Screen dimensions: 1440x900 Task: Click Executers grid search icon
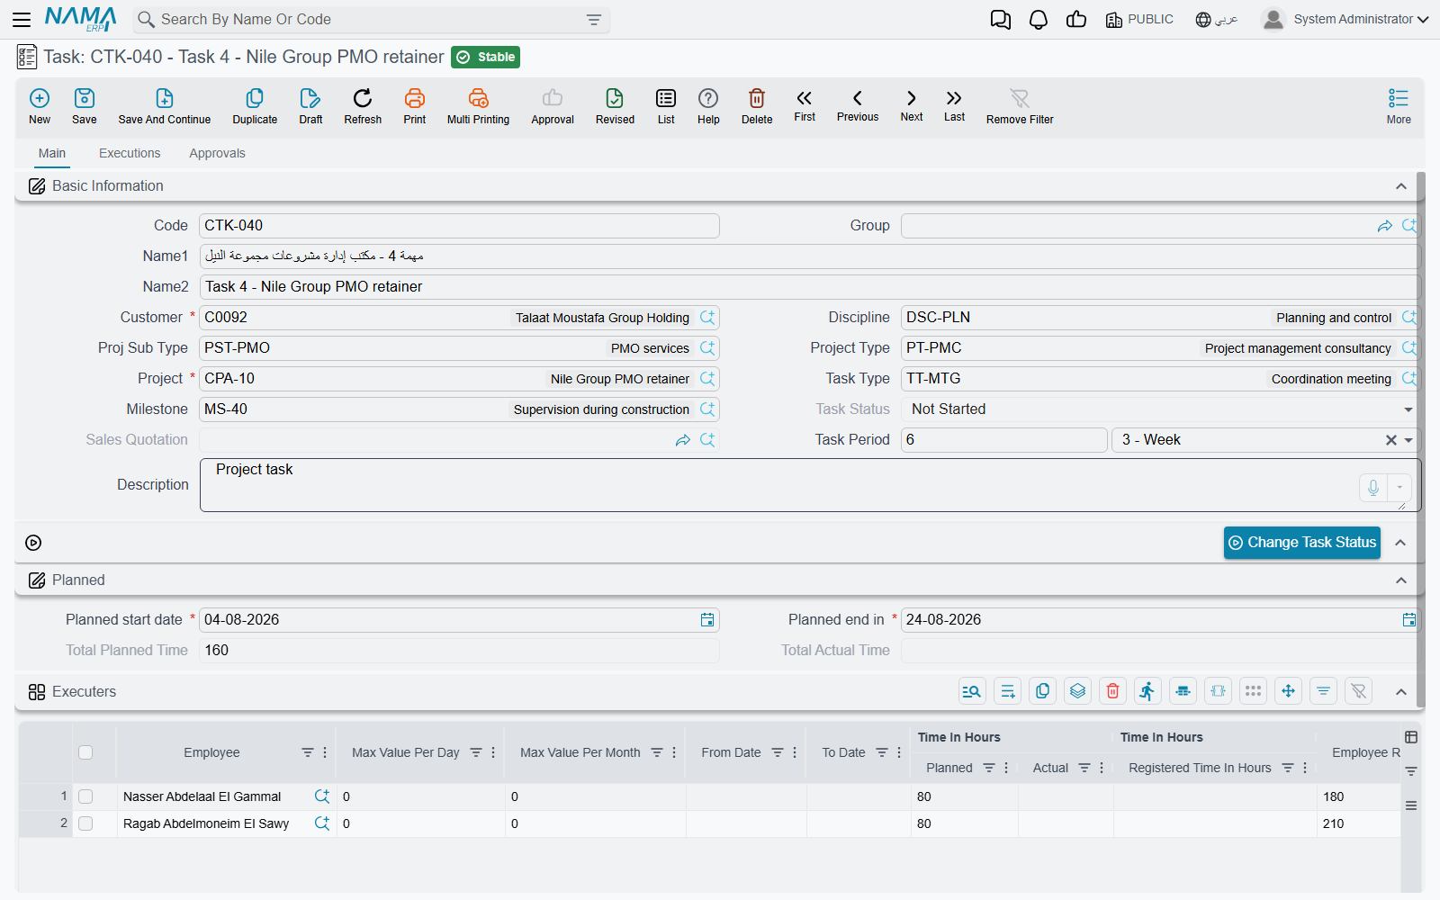point(972,691)
